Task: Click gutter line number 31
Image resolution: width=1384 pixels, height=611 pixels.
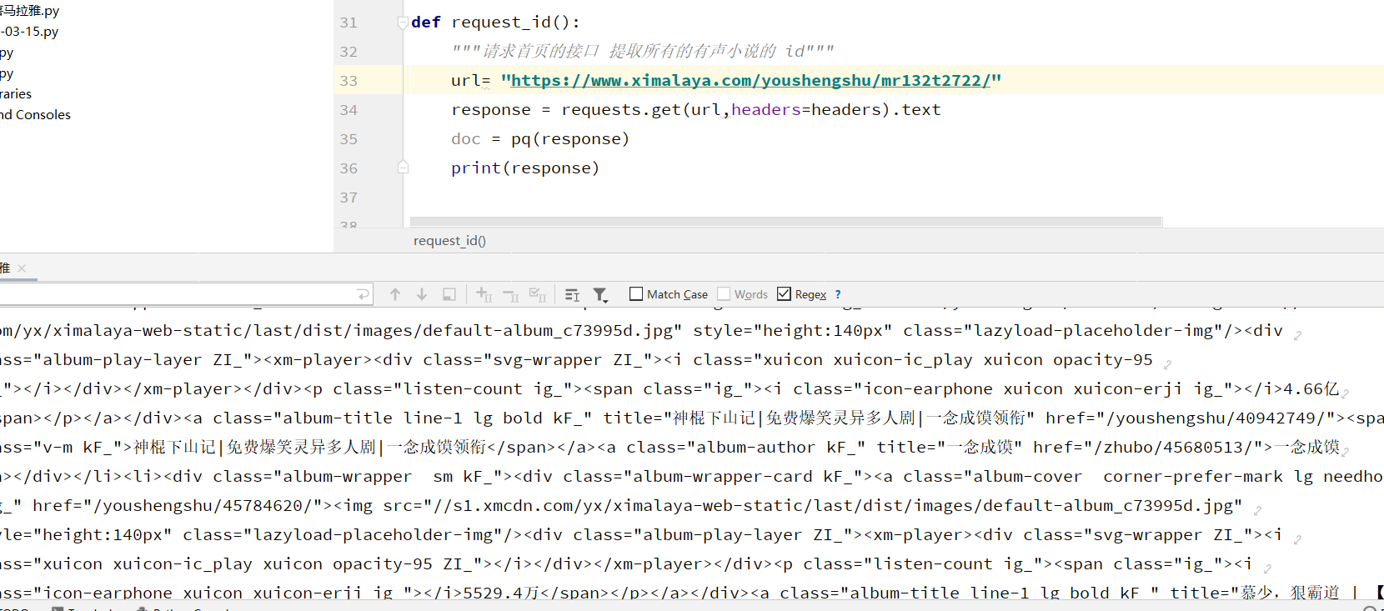Action: coord(349,23)
